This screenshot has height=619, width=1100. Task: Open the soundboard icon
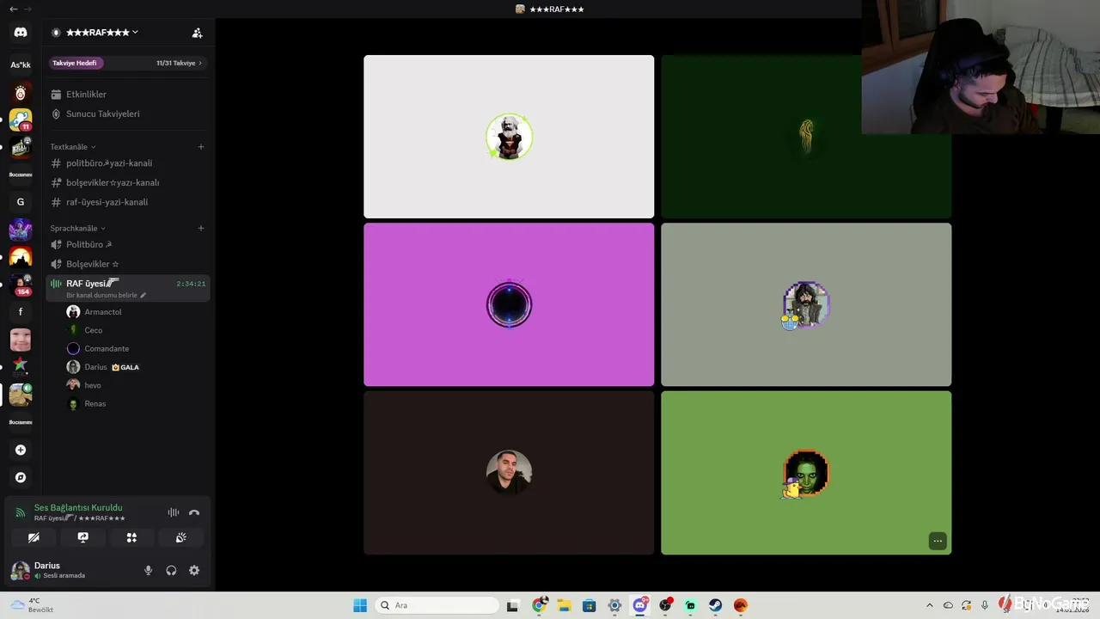pos(180,537)
